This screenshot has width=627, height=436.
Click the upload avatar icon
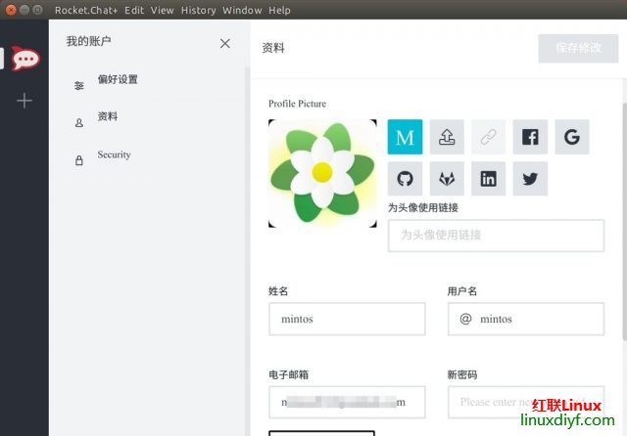tap(447, 138)
